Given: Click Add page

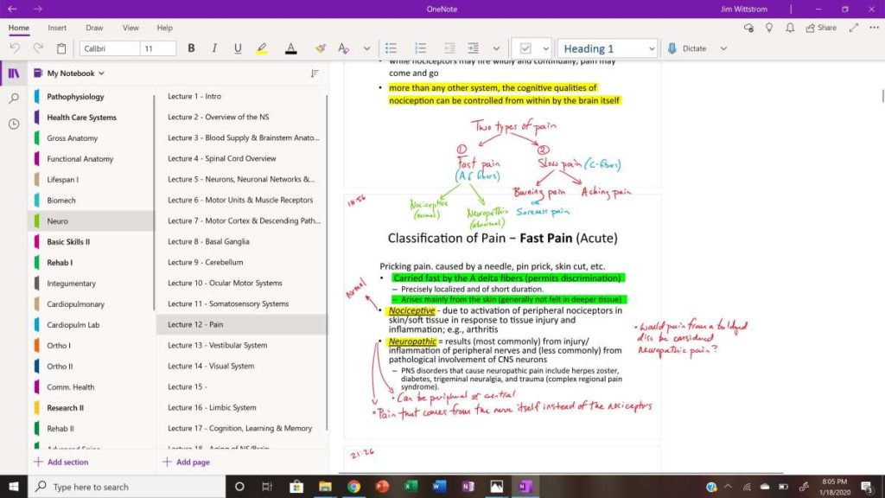Looking at the screenshot, I should tap(187, 462).
